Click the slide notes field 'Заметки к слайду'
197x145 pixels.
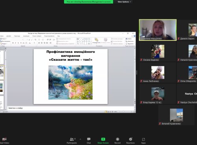pyautogui.click(x=71, y=108)
